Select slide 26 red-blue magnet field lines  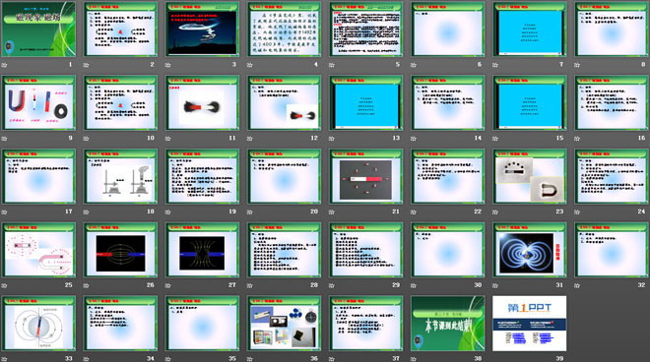(x=120, y=250)
